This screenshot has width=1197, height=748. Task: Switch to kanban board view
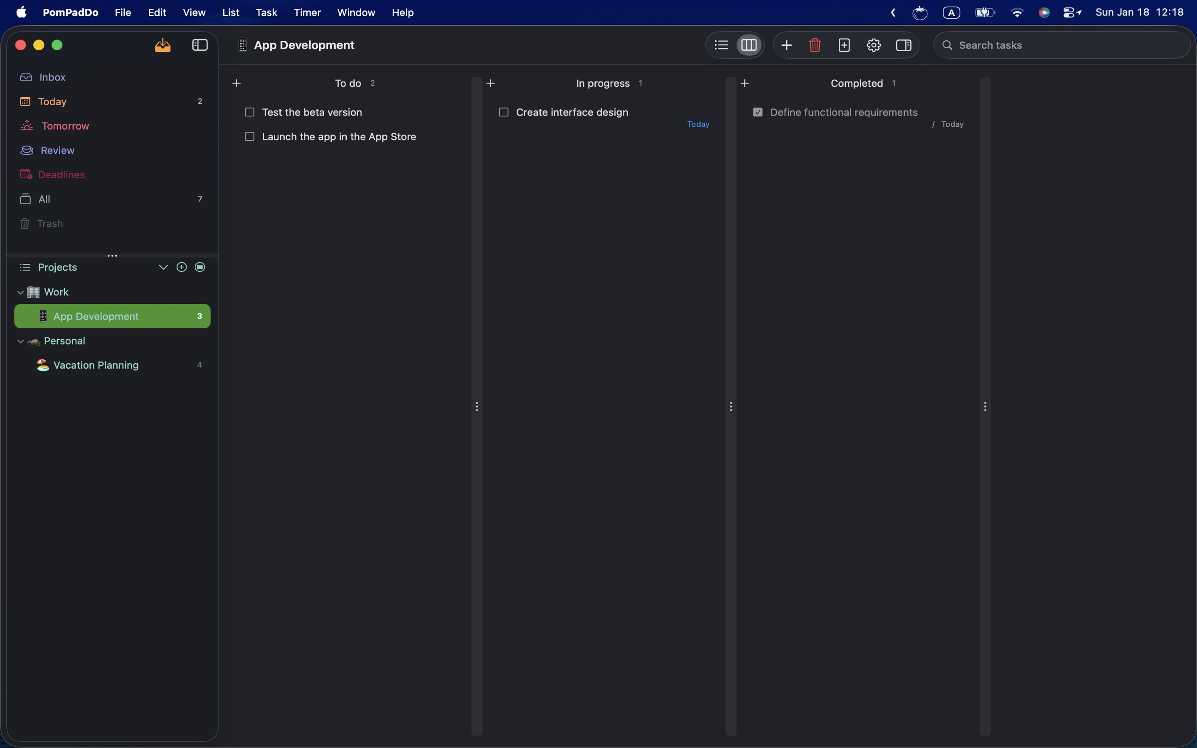coord(749,45)
